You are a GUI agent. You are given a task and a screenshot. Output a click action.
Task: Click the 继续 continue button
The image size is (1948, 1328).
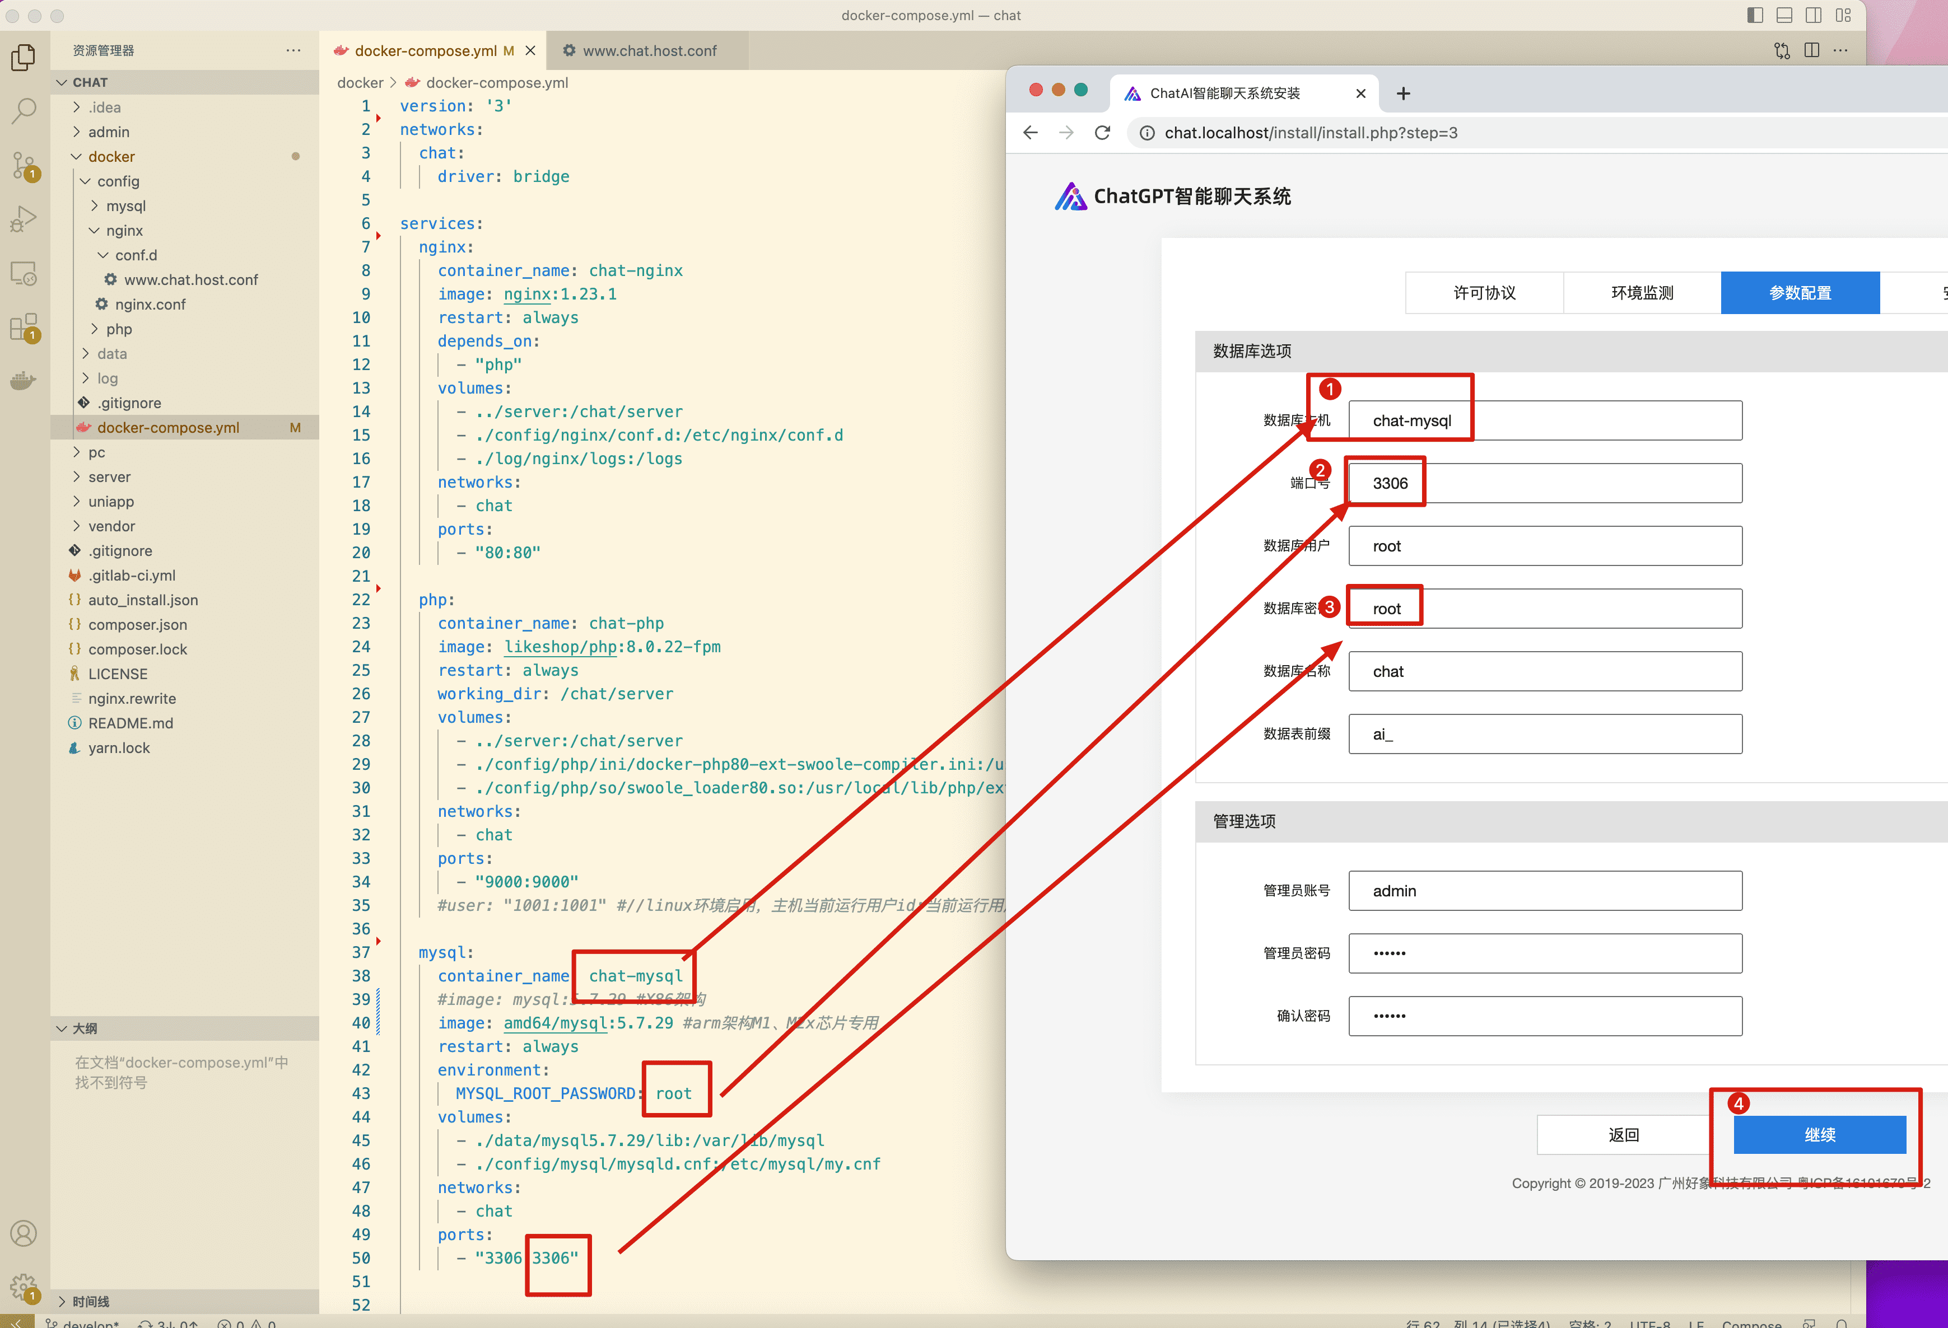1820,1135
